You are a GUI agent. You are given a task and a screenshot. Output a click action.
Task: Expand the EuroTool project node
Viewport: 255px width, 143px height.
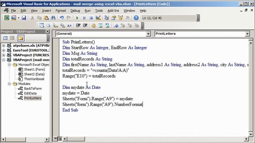[4, 50]
